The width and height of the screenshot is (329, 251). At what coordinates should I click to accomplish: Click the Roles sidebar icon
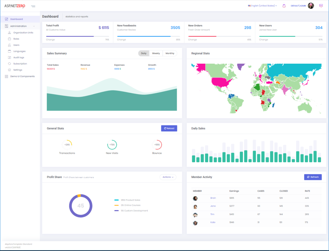9,38
